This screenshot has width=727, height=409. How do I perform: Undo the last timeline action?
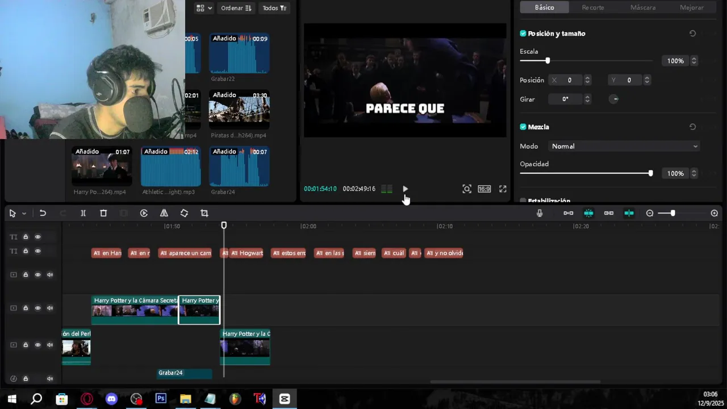tap(43, 213)
